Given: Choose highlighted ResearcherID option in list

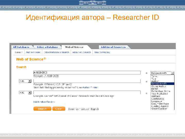Looking at the screenshot, I should 162,84.
